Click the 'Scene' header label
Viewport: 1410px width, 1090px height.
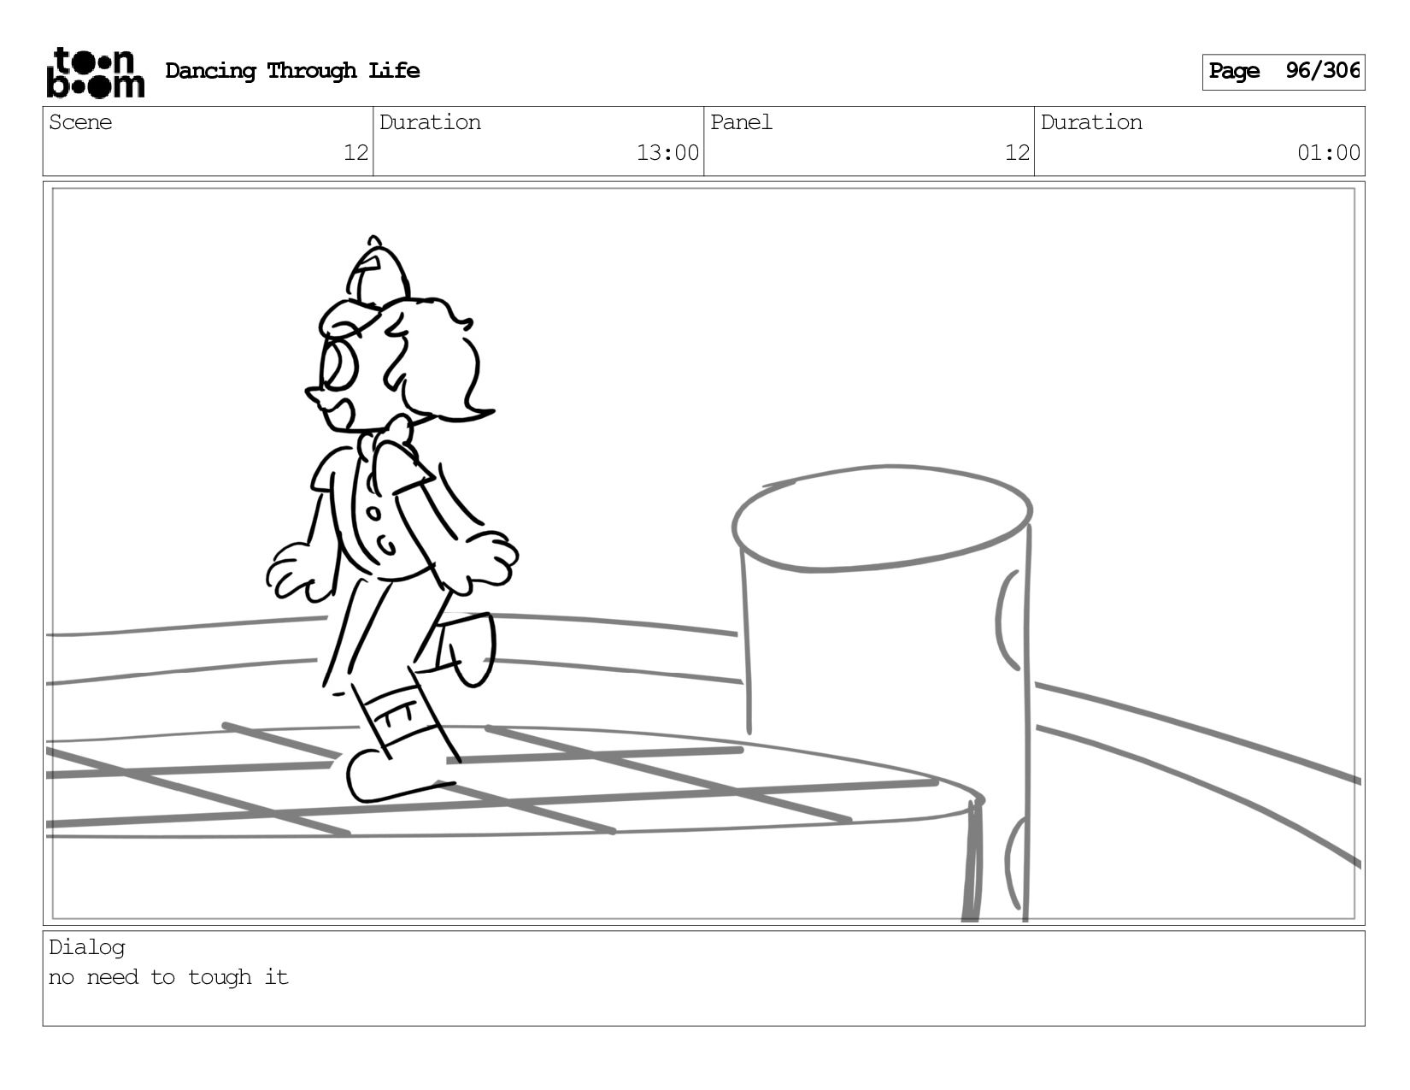pos(80,122)
